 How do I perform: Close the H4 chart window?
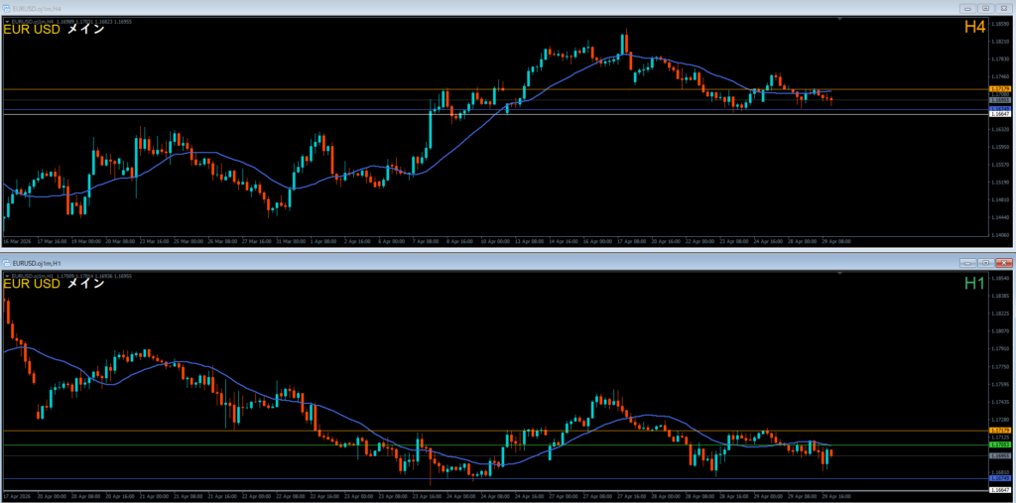(x=1004, y=7)
